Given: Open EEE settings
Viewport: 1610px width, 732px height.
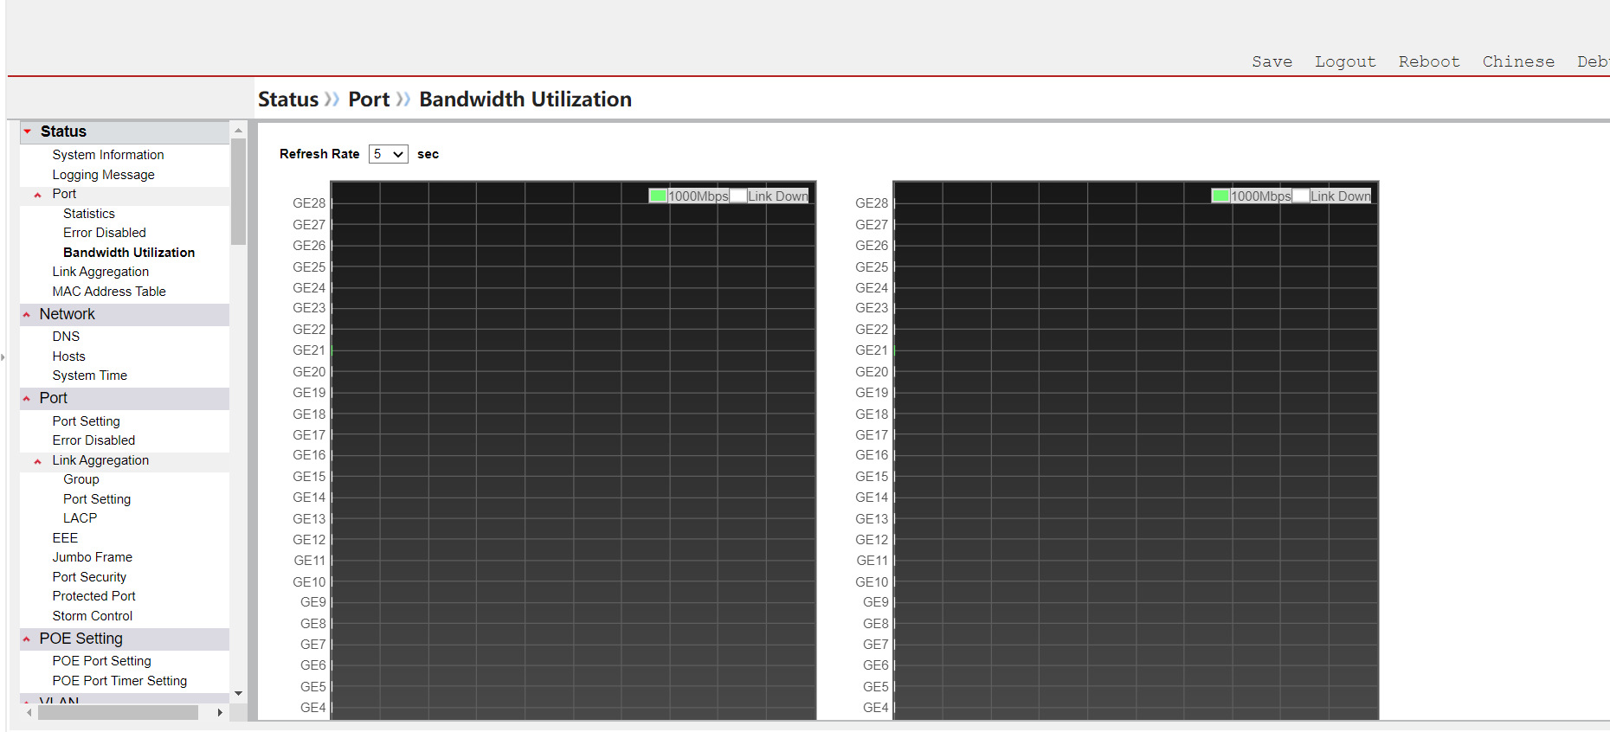Looking at the screenshot, I should pos(65,538).
